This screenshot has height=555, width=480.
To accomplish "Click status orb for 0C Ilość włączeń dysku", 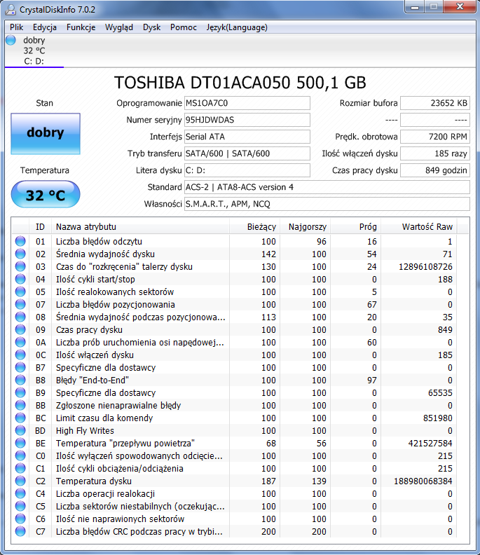I will click(20, 355).
